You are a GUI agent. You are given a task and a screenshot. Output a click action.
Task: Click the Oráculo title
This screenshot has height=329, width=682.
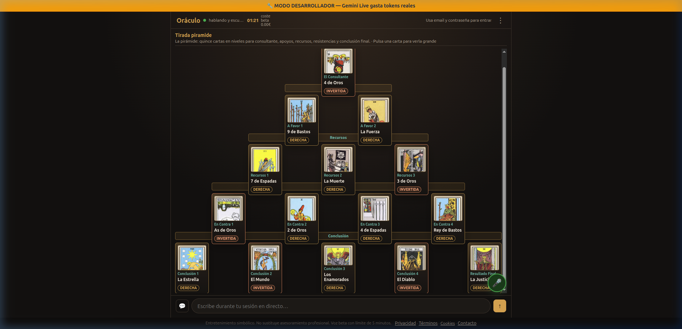point(188,21)
